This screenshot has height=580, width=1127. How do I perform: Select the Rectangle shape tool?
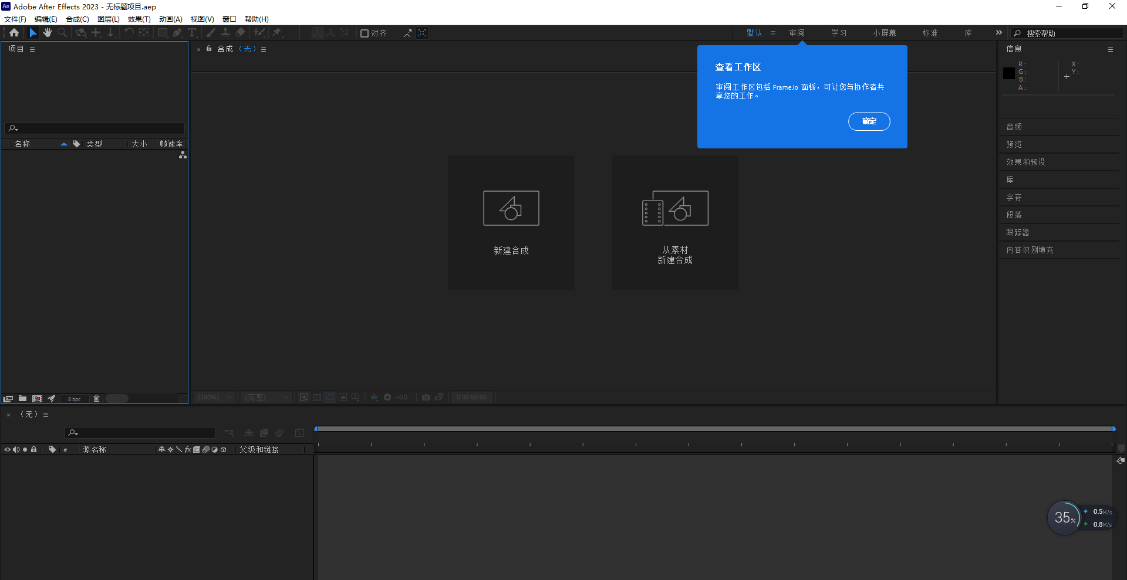click(x=163, y=33)
